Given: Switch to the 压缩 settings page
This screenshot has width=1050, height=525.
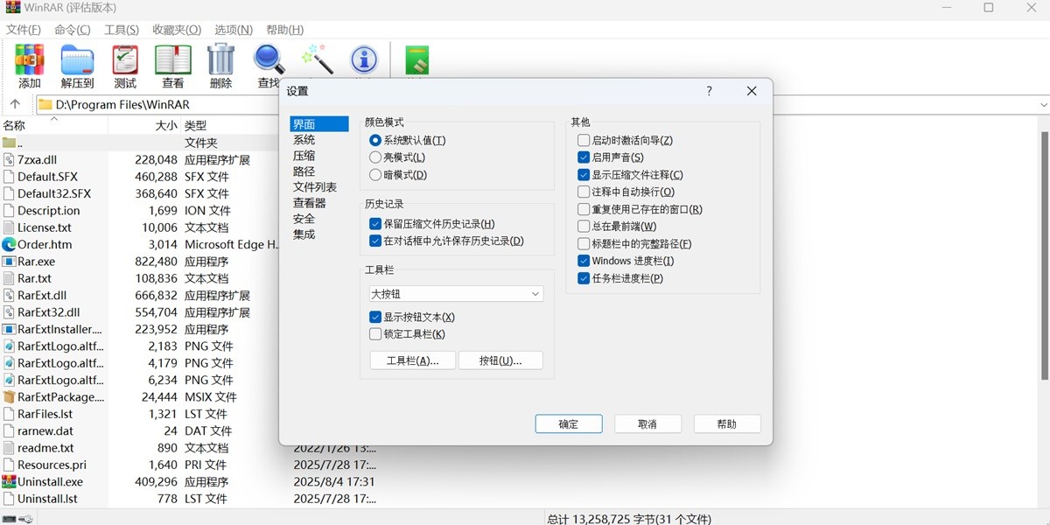Looking at the screenshot, I should [x=304, y=156].
